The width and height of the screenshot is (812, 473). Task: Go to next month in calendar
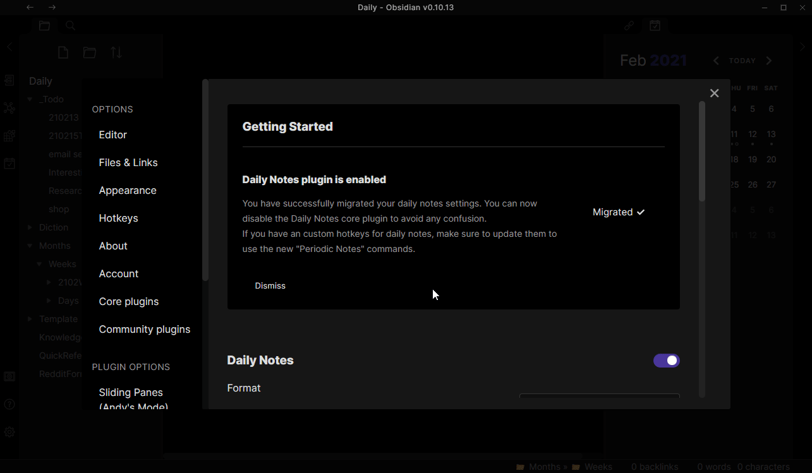pyautogui.click(x=769, y=61)
